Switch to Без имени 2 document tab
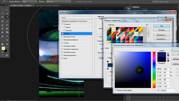The height and width of the screenshot is (101, 179). (x=47, y=6)
